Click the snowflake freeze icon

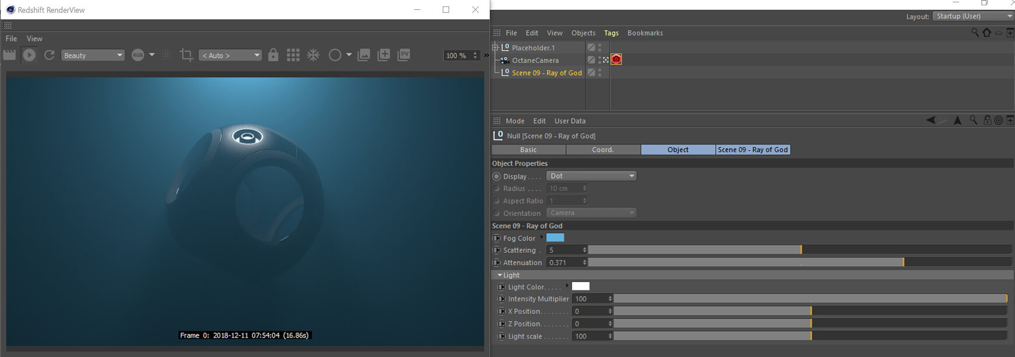314,55
